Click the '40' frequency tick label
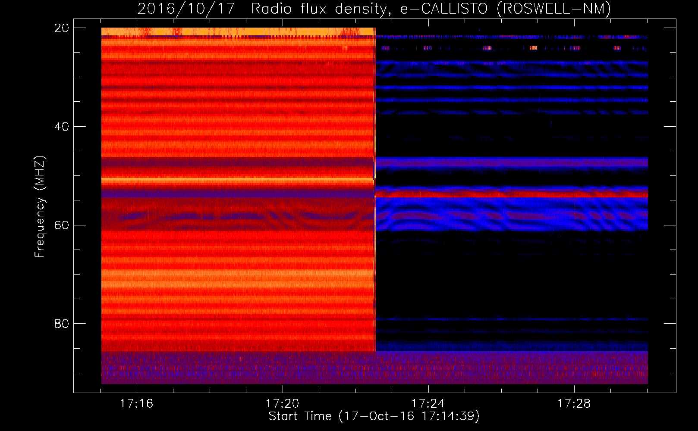 [62, 127]
